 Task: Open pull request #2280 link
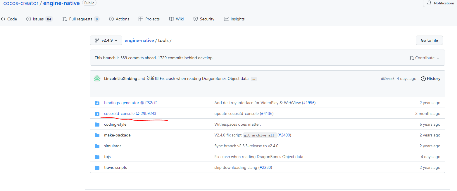tap(265, 167)
